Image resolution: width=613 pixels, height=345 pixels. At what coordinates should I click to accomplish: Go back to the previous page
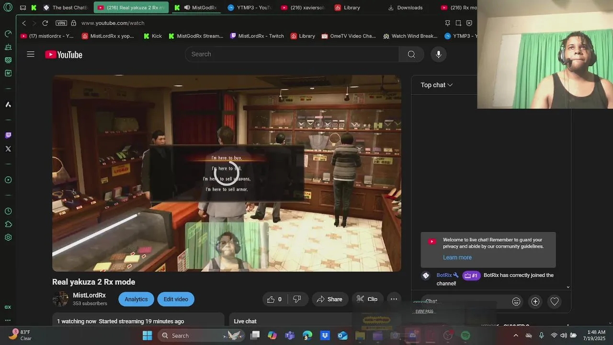click(x=24, y=23)
